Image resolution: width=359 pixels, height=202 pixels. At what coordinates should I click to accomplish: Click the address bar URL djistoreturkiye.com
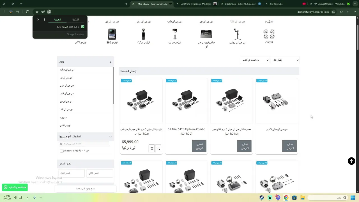[313, 12]
